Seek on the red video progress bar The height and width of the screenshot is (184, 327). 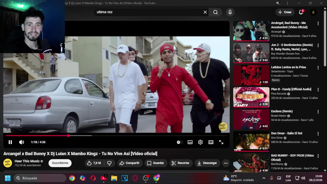[116, 135]
